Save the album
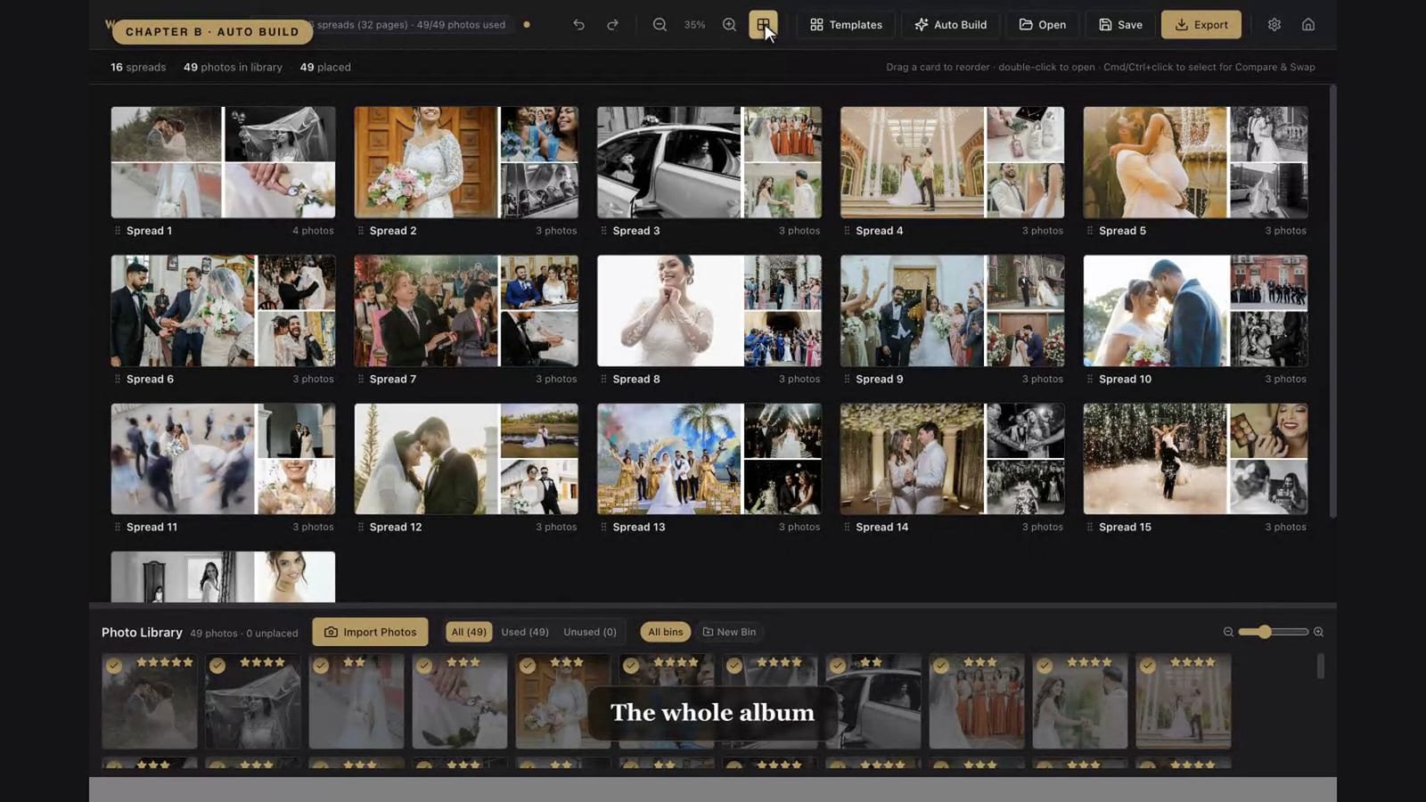 pos(1120,25)
